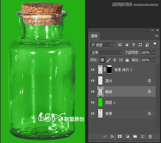This screenshot has width=161, height=143.
Task: Open the Layers panel menu icon
Action: click(x=157, y=36)
